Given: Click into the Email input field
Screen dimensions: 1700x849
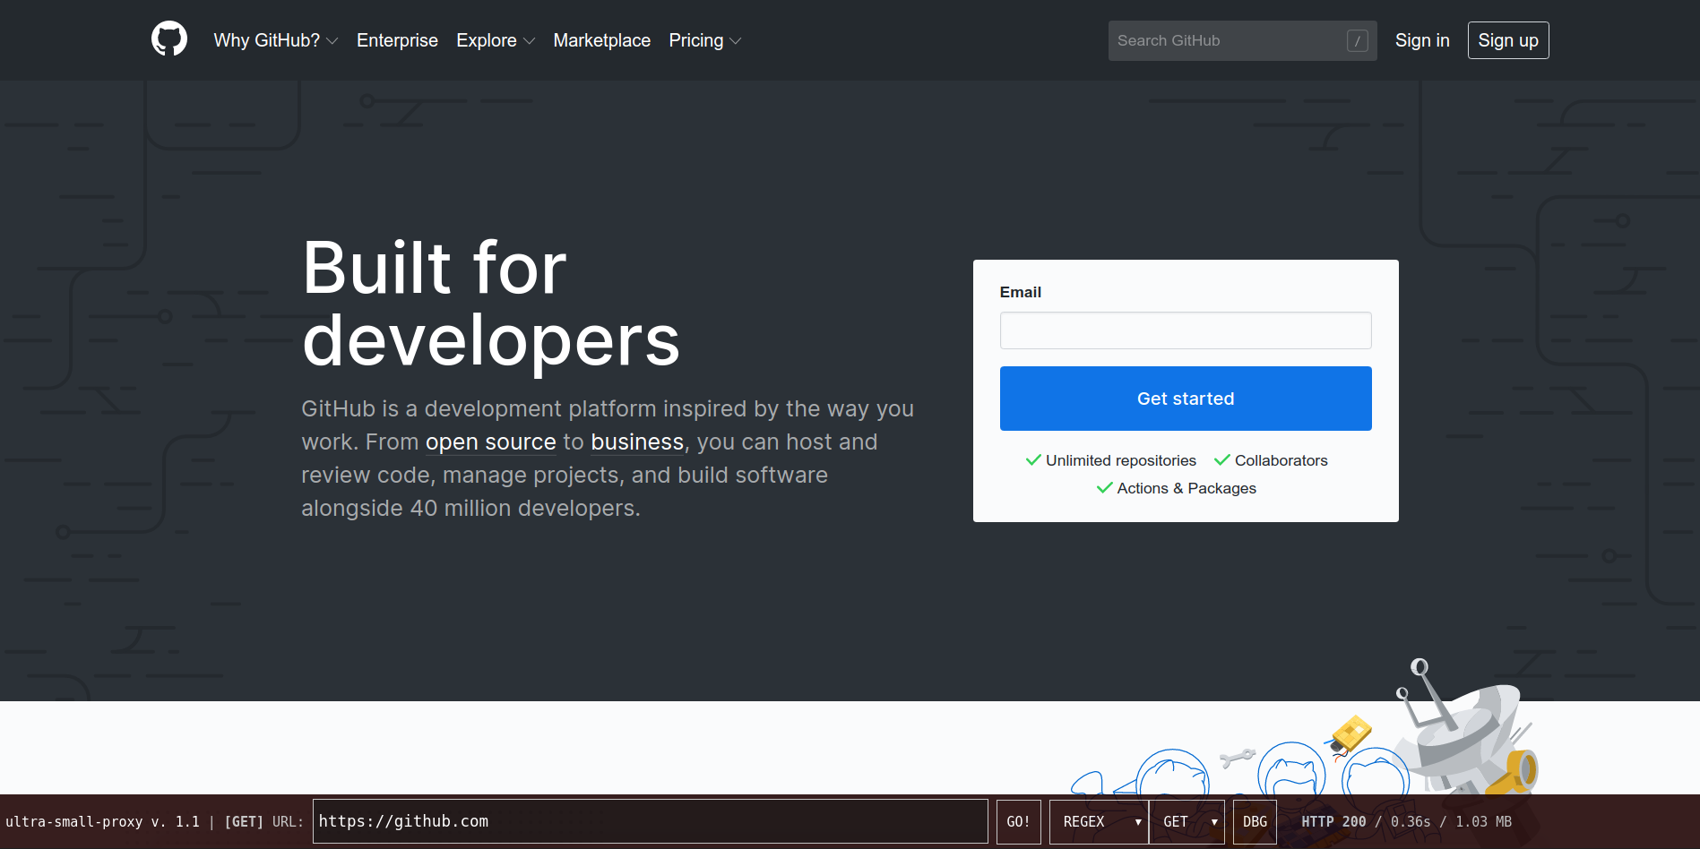Looking at the screenshot, I should click(x=1186, y=330).
